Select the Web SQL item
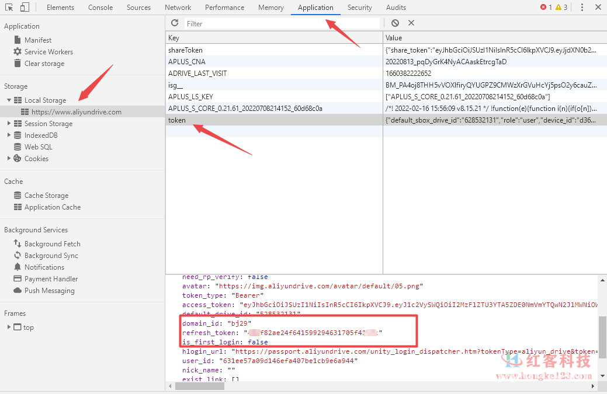Viewport: 607px width, 394px height. pyautogui.click(x=38, y=147)
